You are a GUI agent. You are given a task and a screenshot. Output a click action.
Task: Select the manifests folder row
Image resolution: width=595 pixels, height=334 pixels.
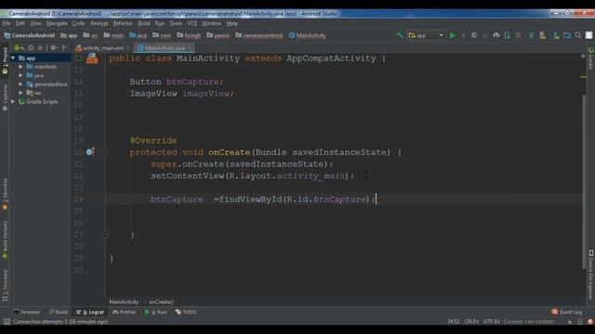[x=41, y=67]
